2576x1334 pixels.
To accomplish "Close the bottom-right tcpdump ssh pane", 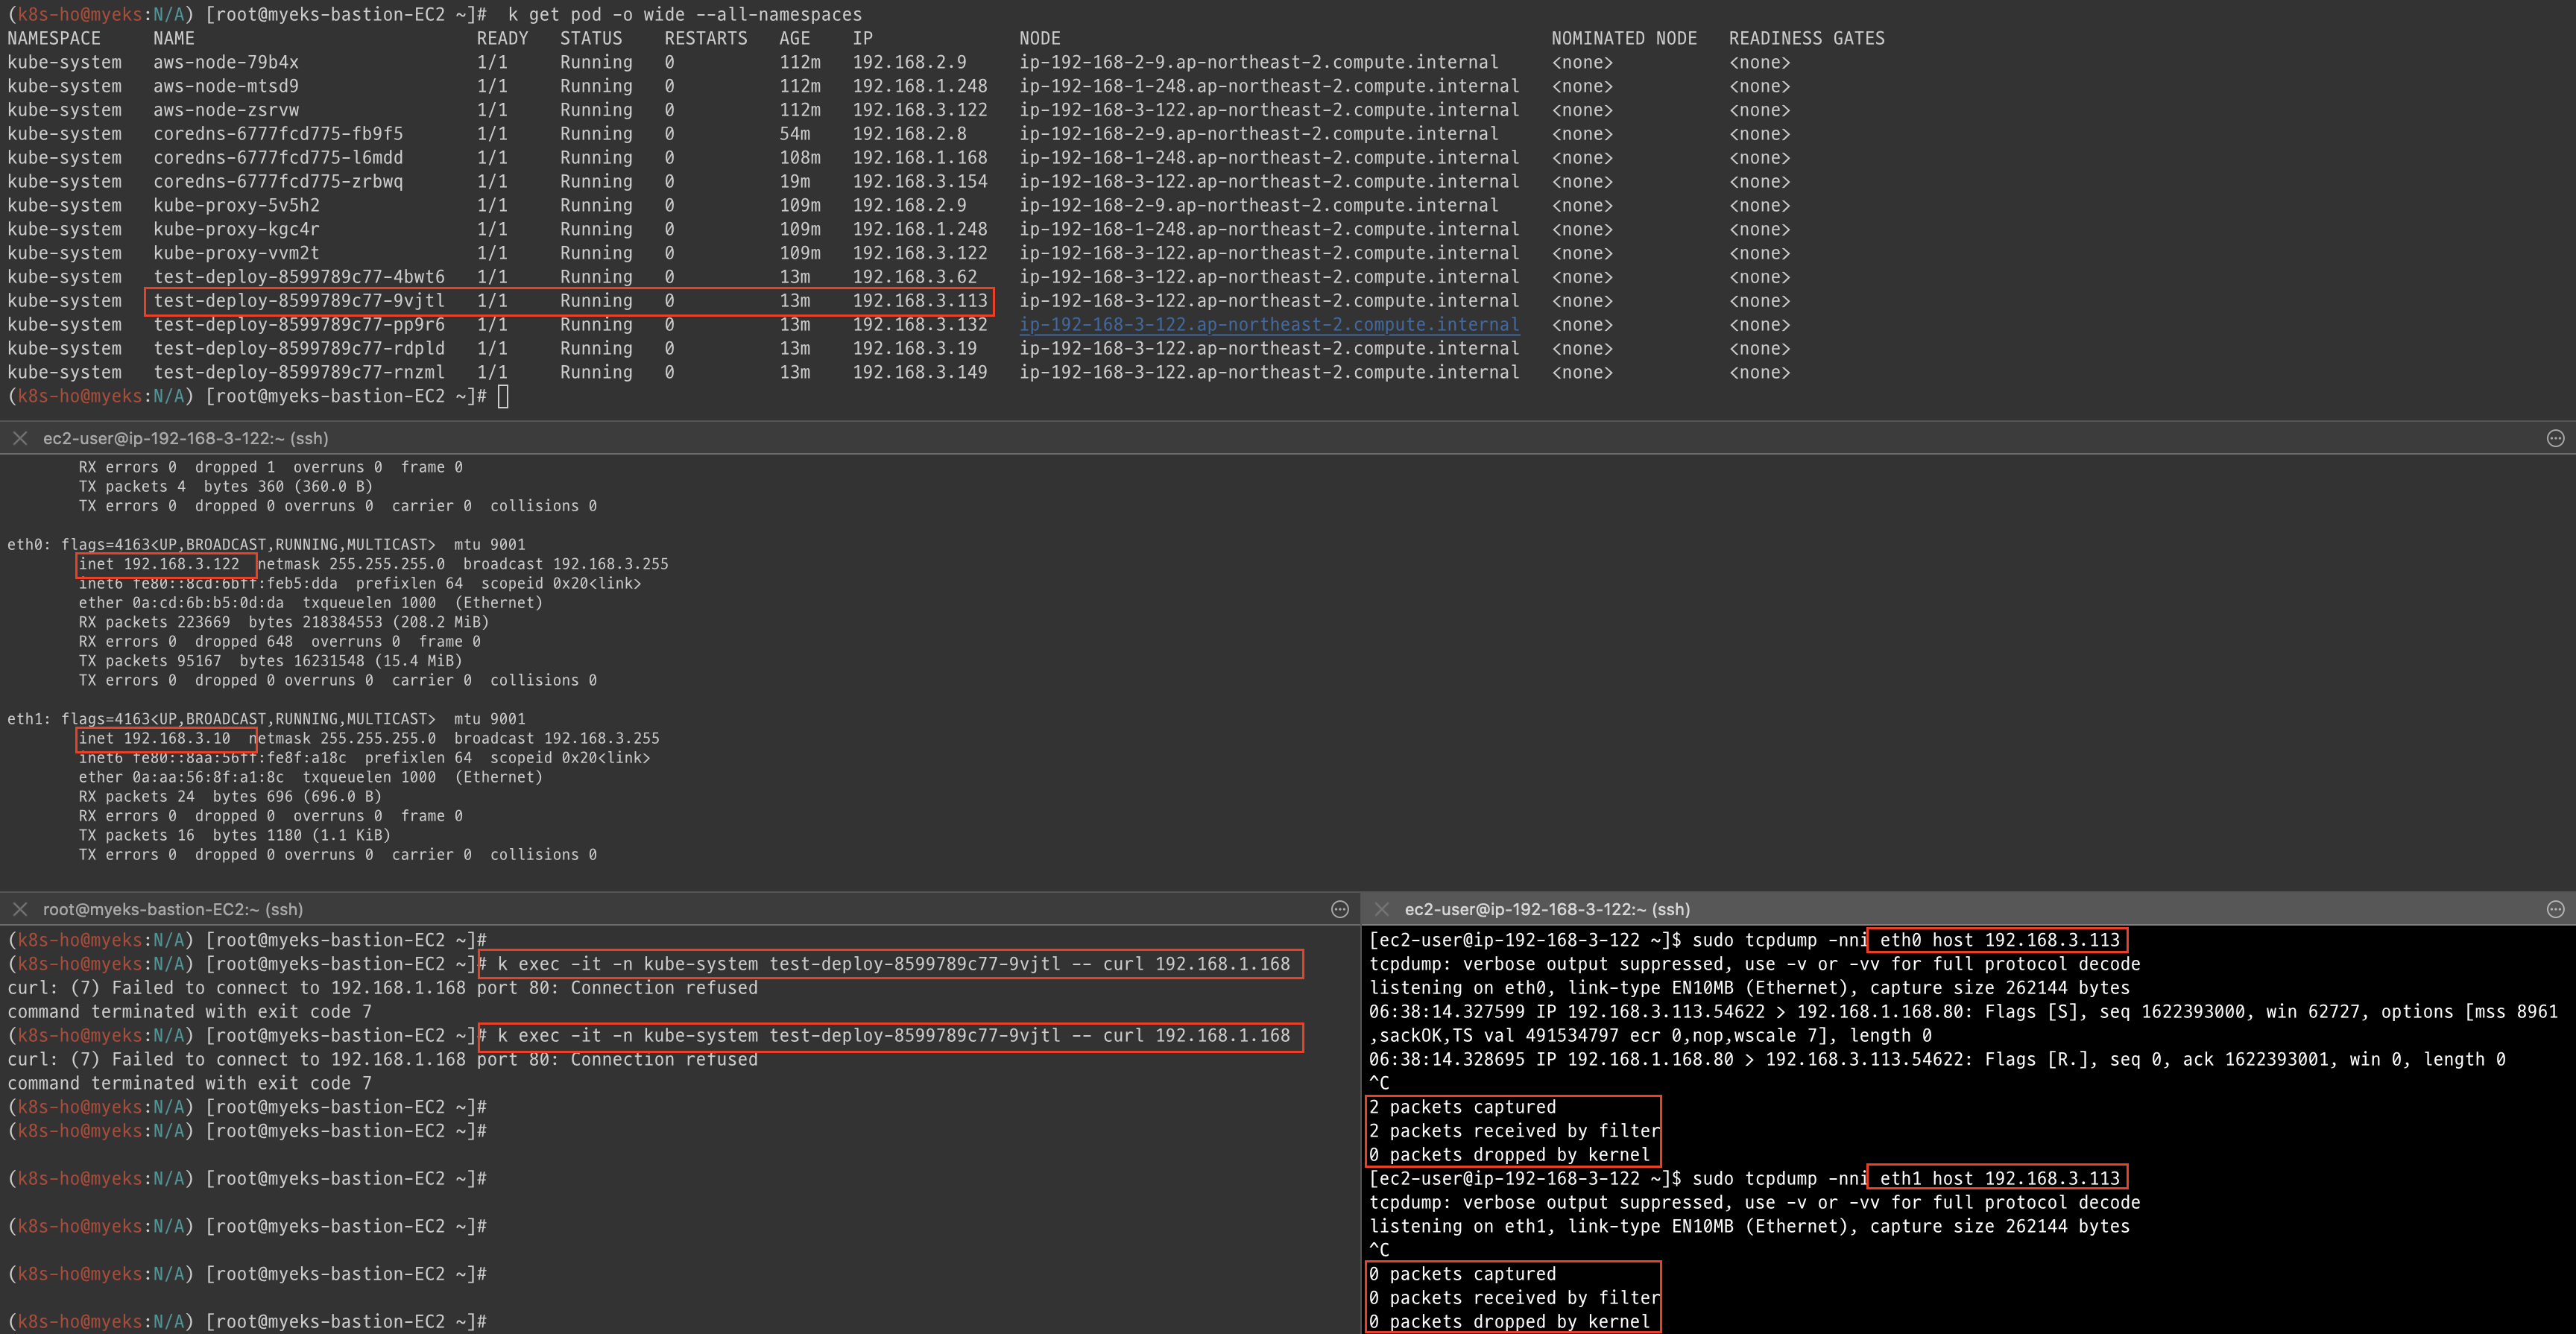I will tap(1382, 909).
